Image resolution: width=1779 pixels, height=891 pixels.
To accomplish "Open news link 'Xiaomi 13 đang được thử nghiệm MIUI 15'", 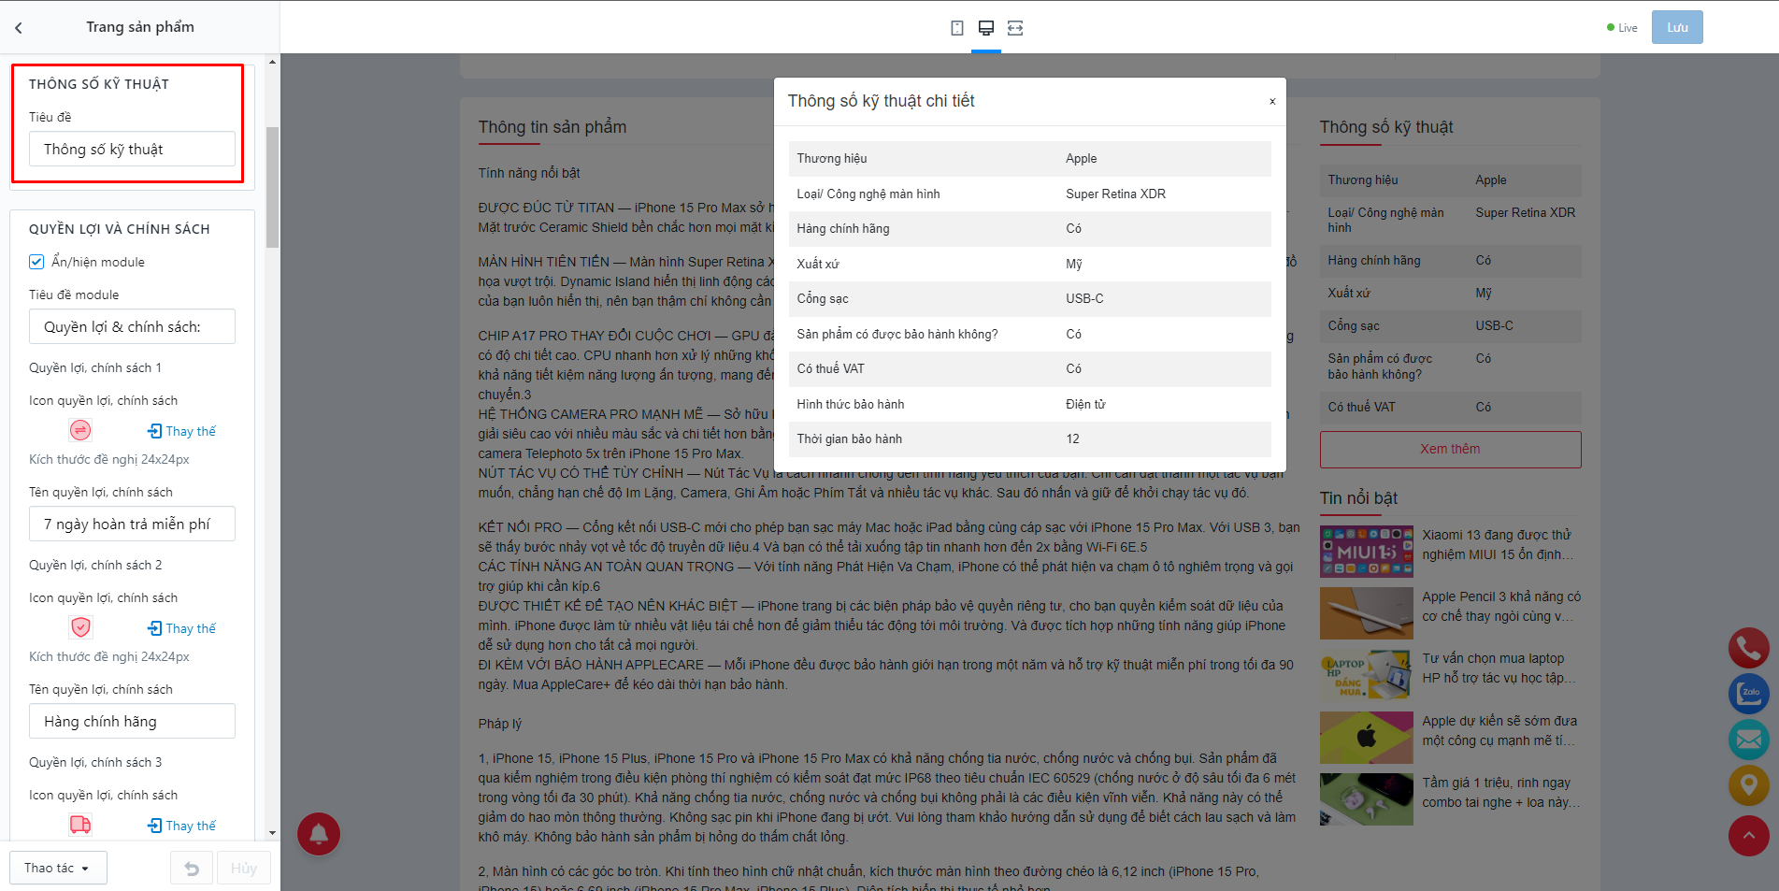I will coord(1499,545).
